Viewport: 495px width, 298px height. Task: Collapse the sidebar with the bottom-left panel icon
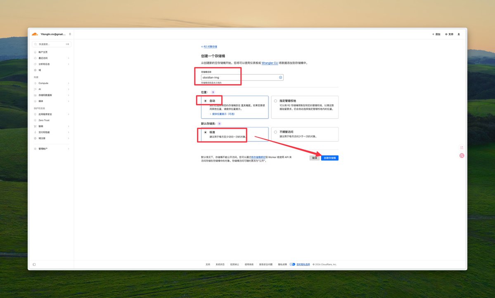coord(34,265)
